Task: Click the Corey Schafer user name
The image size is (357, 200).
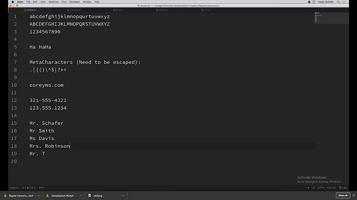Action: point(326,2)
